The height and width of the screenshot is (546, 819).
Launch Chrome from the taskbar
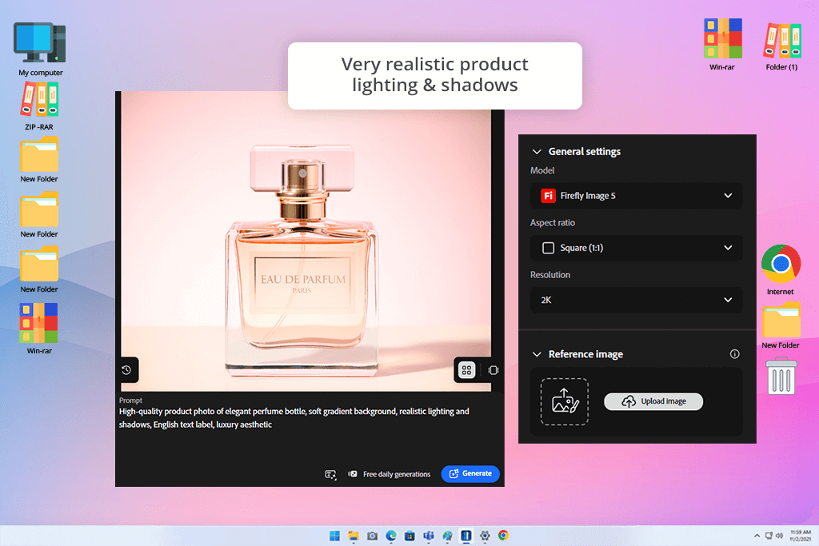coord(504,536)
